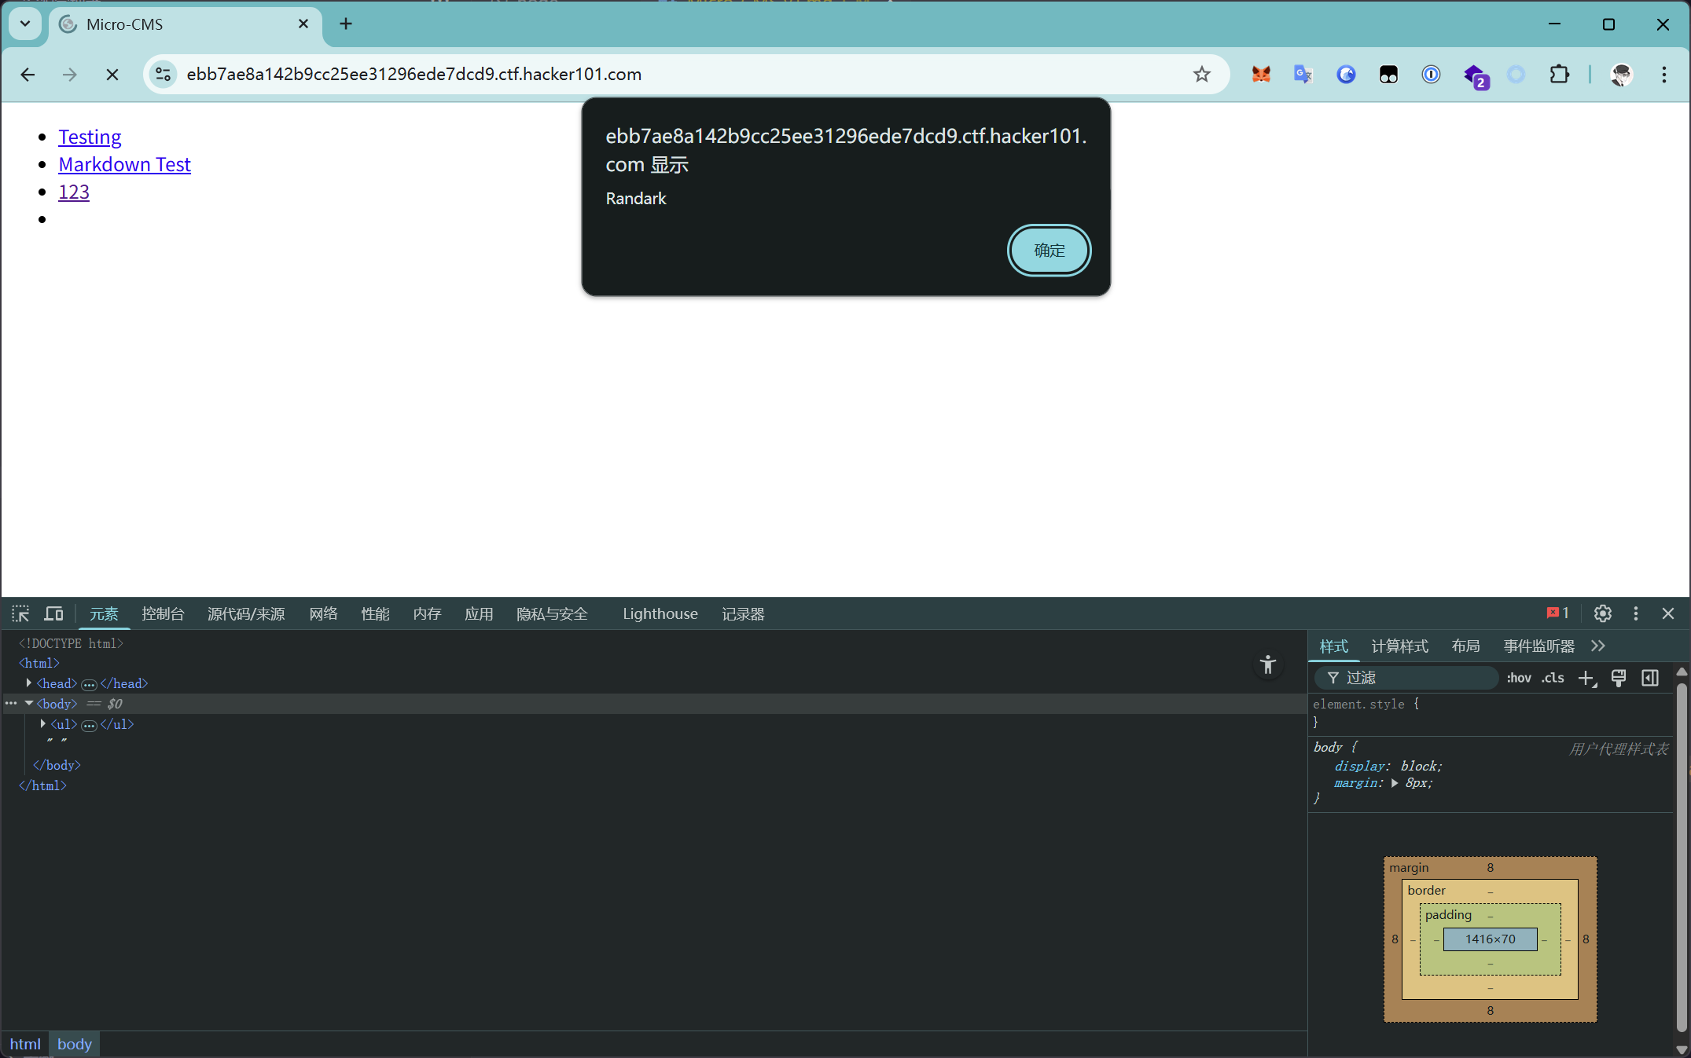1691x1058 pixels.
Task: Open DevTools more options menu
Action: pos(1636,613)
